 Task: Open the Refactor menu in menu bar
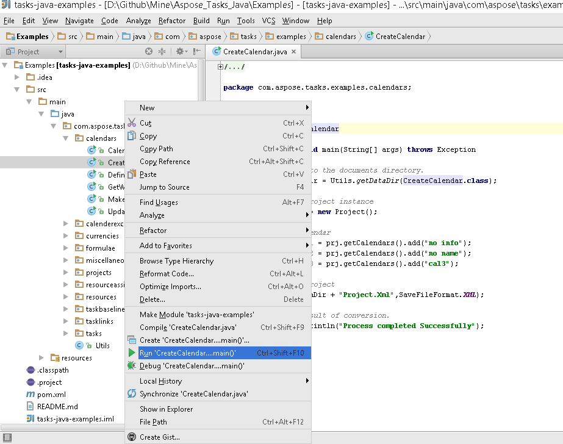[x=171, y=21]
